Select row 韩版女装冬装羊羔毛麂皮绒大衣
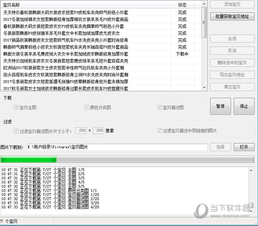The width and height of the screenshot is (258, 226). tap(101, 54)
